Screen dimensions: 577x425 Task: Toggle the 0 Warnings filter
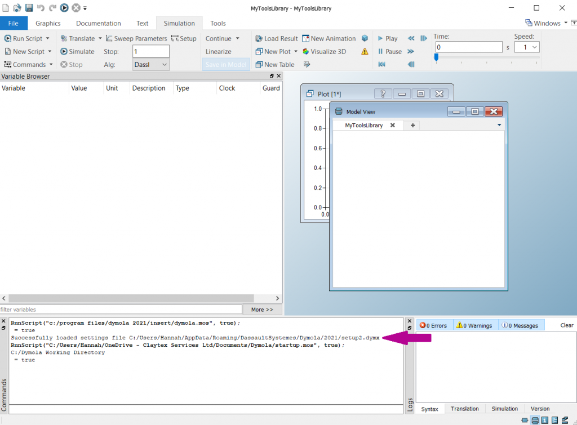coord(474,325)
